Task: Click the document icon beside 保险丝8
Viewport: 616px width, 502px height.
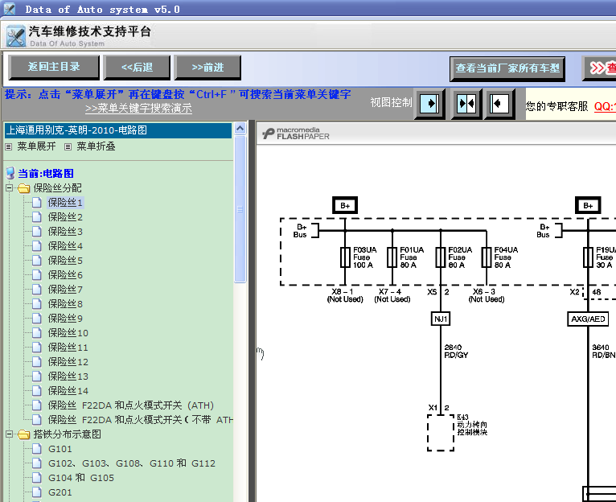Action: [x=37, y=304]
